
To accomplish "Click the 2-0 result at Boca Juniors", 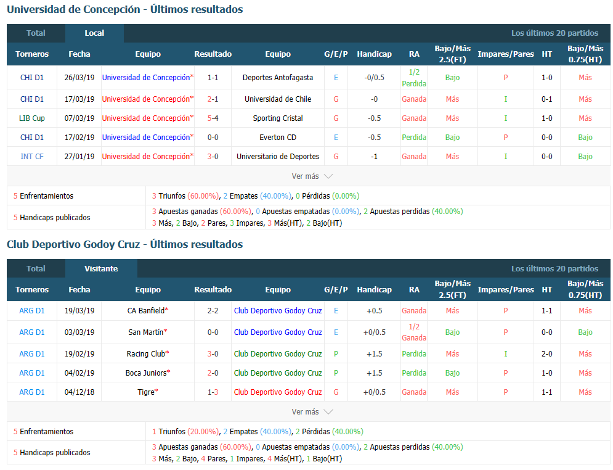I will pos(213,373).
